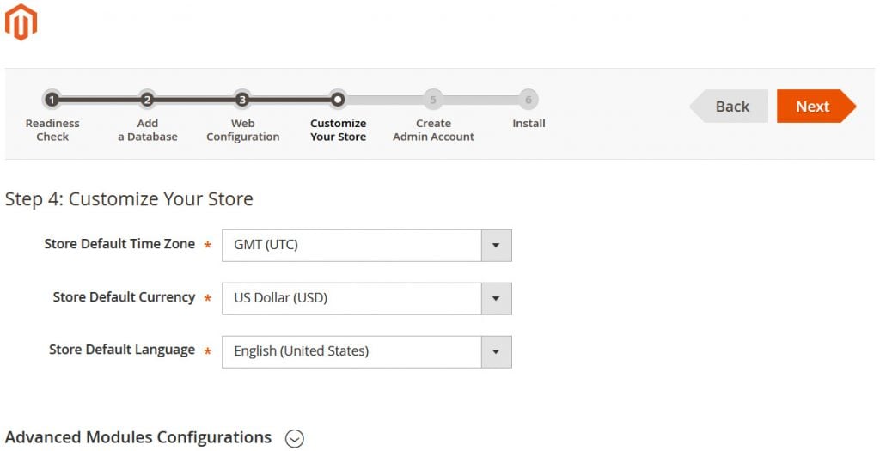Click step 5 Create Admin Account circle
Viewport: 880px width, 451px height.
(x=433, y=100)
